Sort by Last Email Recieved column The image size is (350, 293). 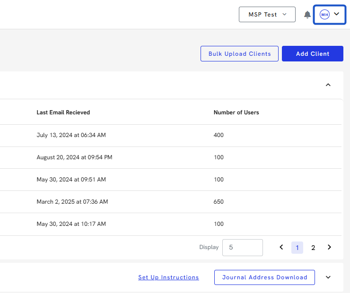pos(63,112)
